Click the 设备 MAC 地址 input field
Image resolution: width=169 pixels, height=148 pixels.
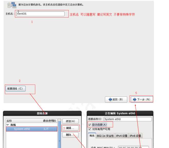click(x=134, y=147)
